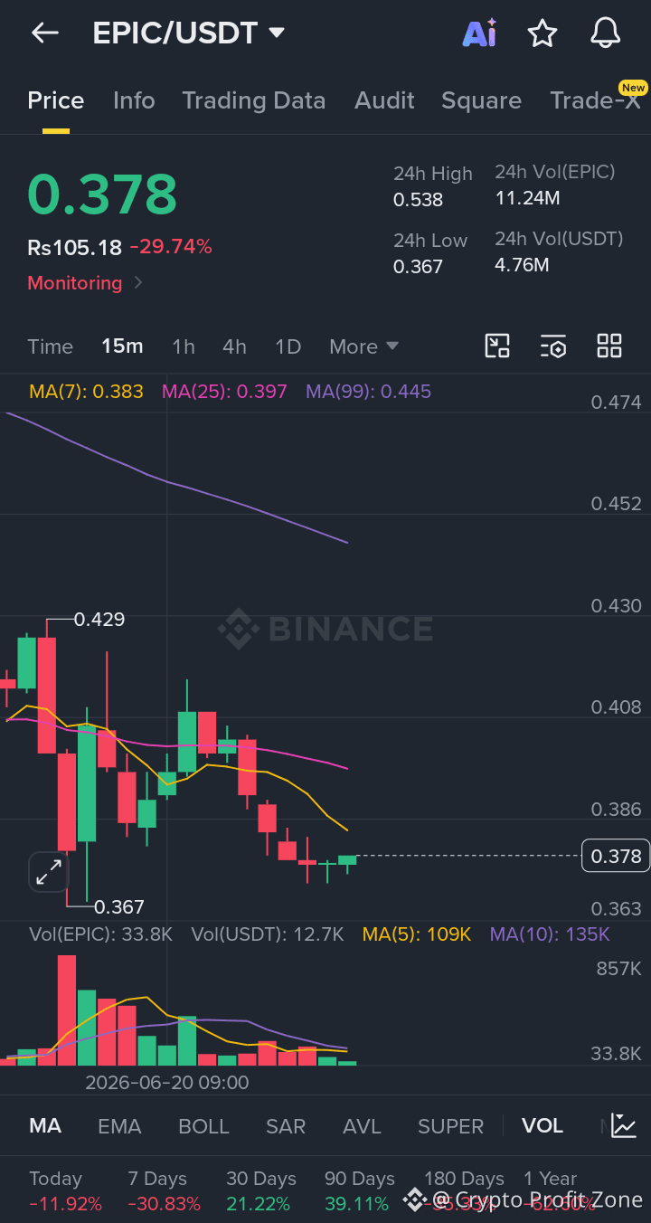Tap the back arrow icon
The width and height of the screenshot is (651, 1223).
pos(44,33)
